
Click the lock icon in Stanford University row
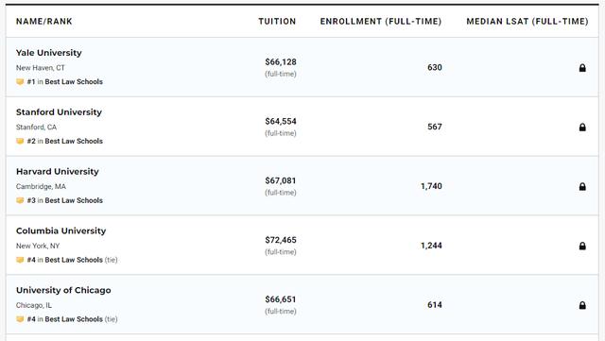pos(582,128)
